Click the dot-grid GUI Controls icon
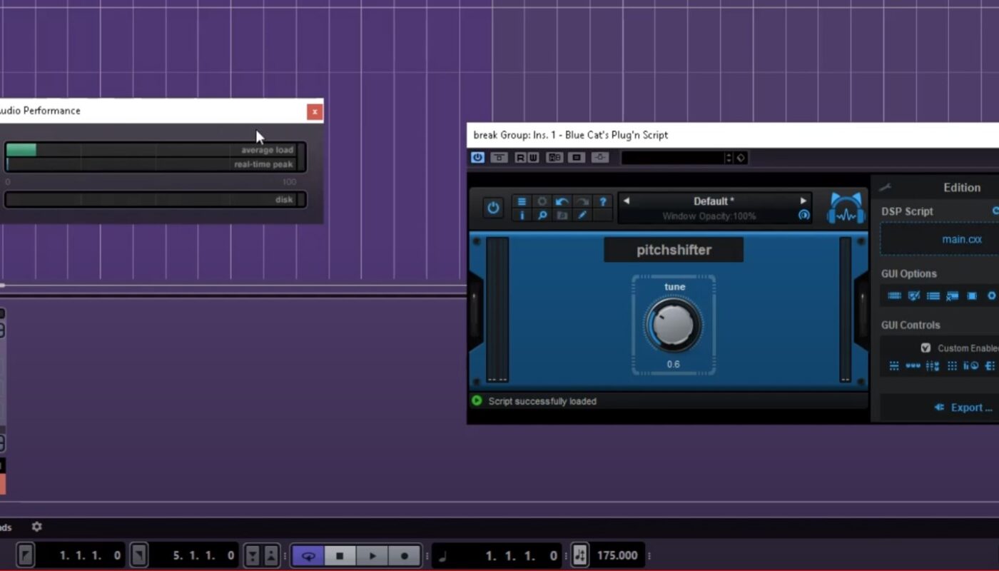Image resolution: width=999 pixels, height=571 pixels. pyautogui.click(x=952, y=366)
